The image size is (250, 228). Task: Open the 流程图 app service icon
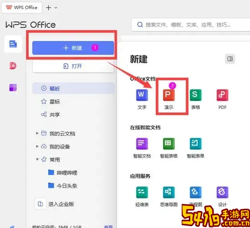pos(195,192)
